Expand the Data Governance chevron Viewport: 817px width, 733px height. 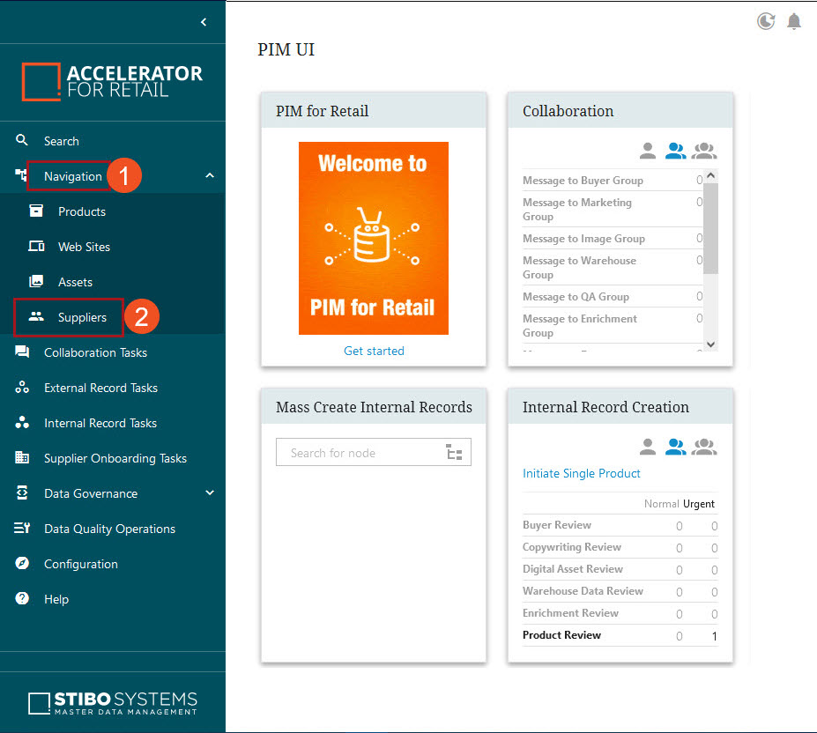point(210,492)
